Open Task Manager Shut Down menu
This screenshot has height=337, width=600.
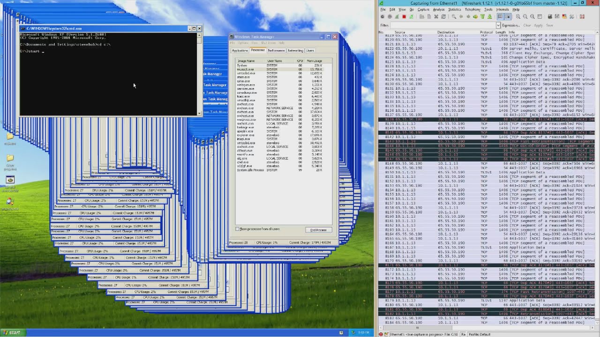coord(269,43)
